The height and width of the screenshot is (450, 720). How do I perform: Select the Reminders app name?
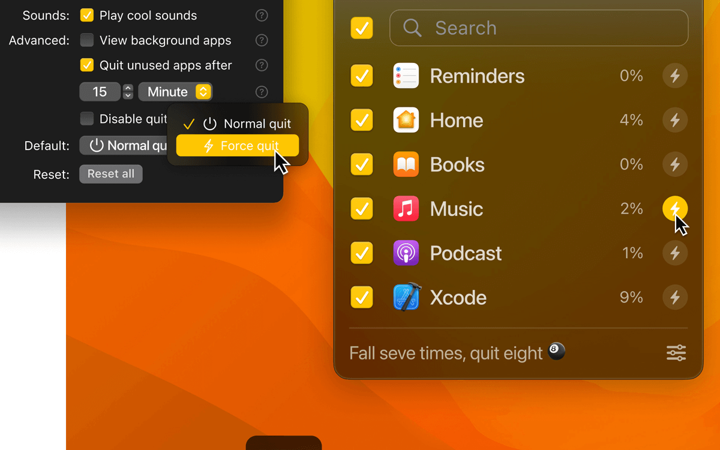478,76
